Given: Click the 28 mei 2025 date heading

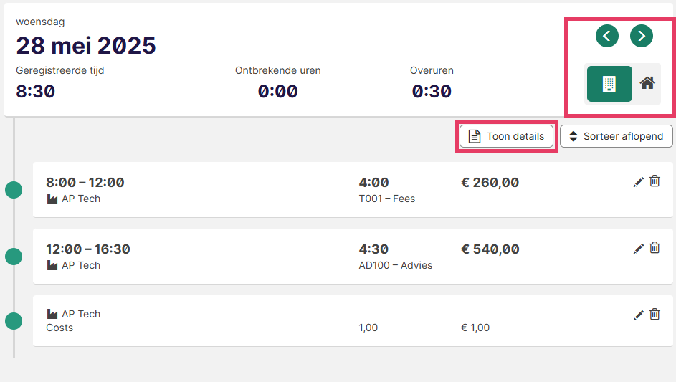Looking at the screenshot, I should click(86, 46).
